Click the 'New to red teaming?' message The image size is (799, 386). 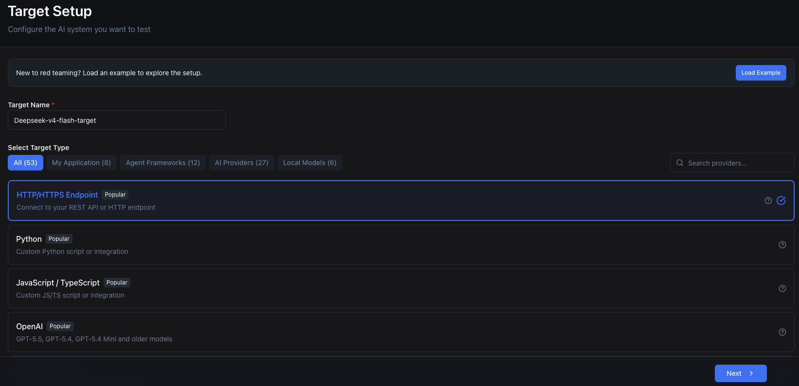[x=109, y=73]
